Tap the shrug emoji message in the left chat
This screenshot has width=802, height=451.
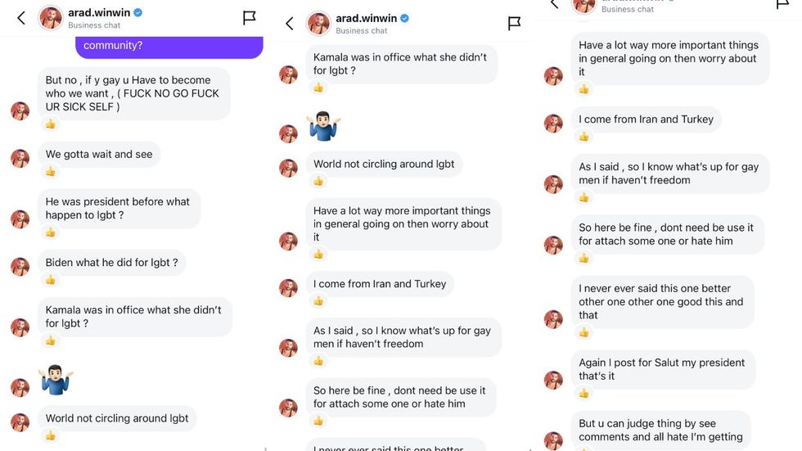(56, 380)
